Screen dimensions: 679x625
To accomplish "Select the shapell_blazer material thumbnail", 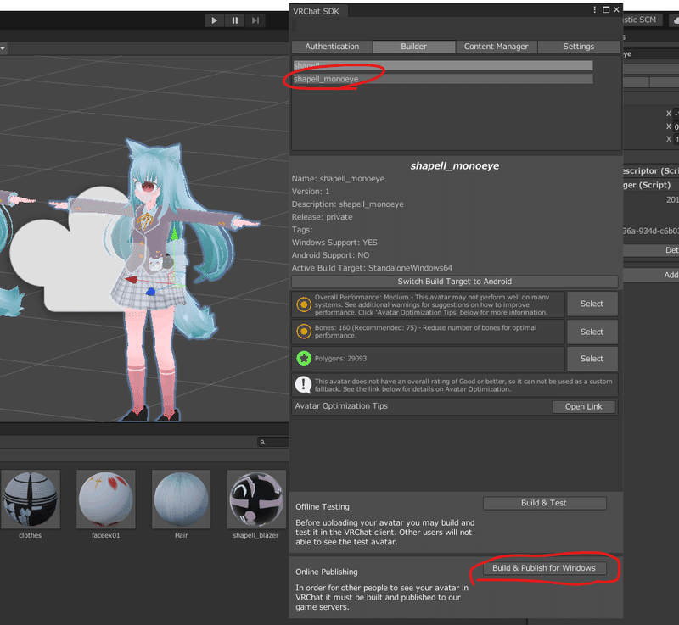I will click(x=256, y=499).
